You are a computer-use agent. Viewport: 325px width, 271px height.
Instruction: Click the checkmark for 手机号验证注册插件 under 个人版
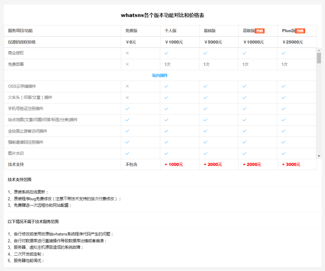point(166,109)
